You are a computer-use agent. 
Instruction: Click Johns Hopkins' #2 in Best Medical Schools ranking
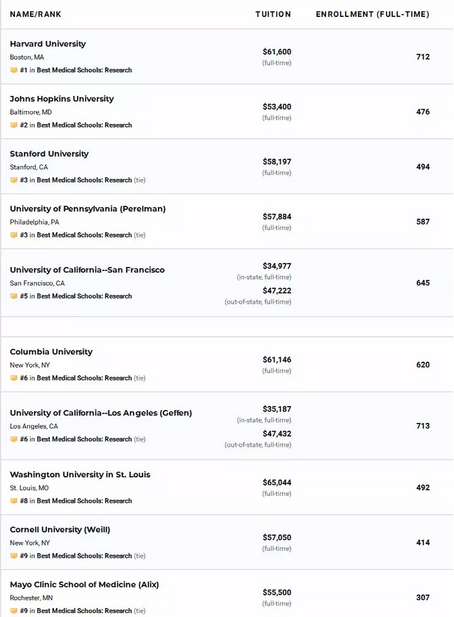pyautogui.click(x=76, y=125)
